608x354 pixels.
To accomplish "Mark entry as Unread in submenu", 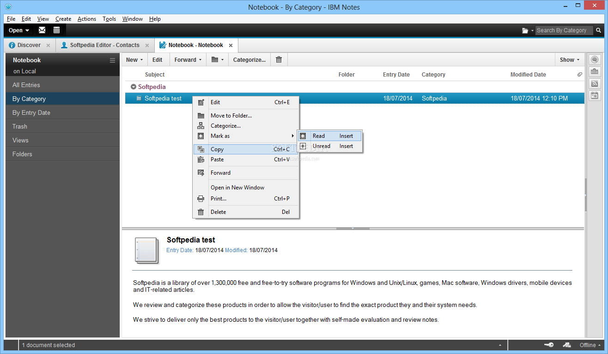I will [x=330, y=146].
